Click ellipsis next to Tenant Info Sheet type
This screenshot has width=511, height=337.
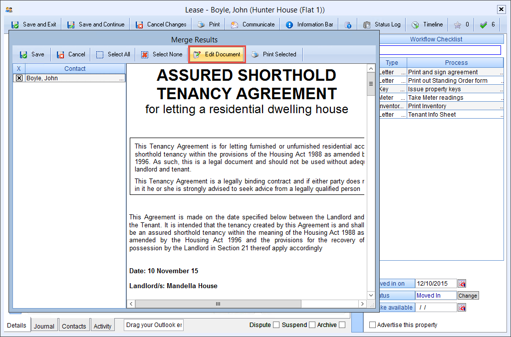(x=403, y=115)
